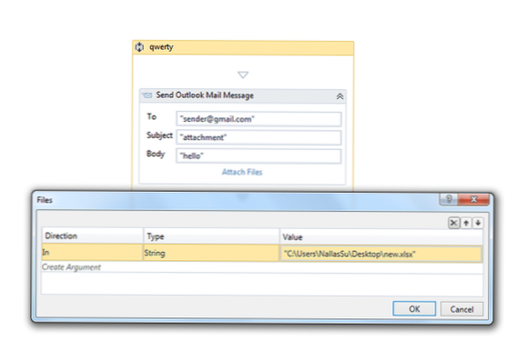The image size is (528, 360).
Task: Open the Attach Files link
Action: click(242, 172)
